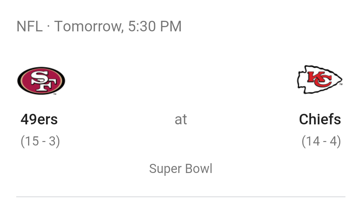
Task: Open the Chiefs team name
Action: coord(320,119)
